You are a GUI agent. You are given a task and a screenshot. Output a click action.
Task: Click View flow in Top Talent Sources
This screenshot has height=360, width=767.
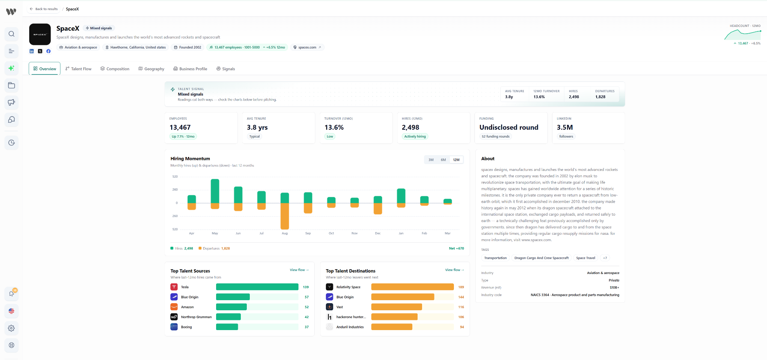[299, 270]
